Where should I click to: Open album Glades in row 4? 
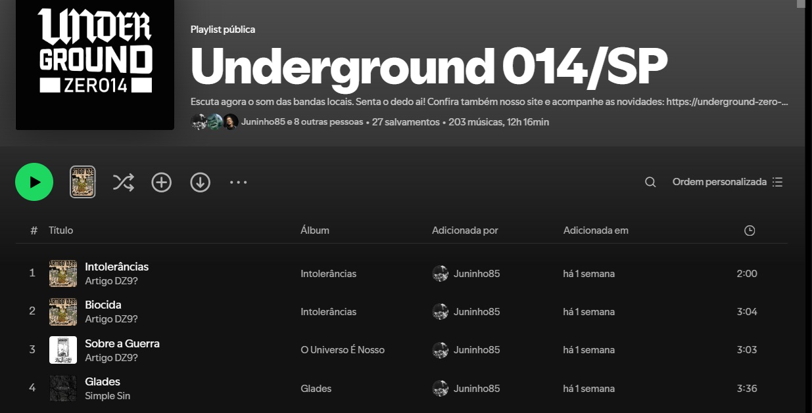[x=316, y=389]
